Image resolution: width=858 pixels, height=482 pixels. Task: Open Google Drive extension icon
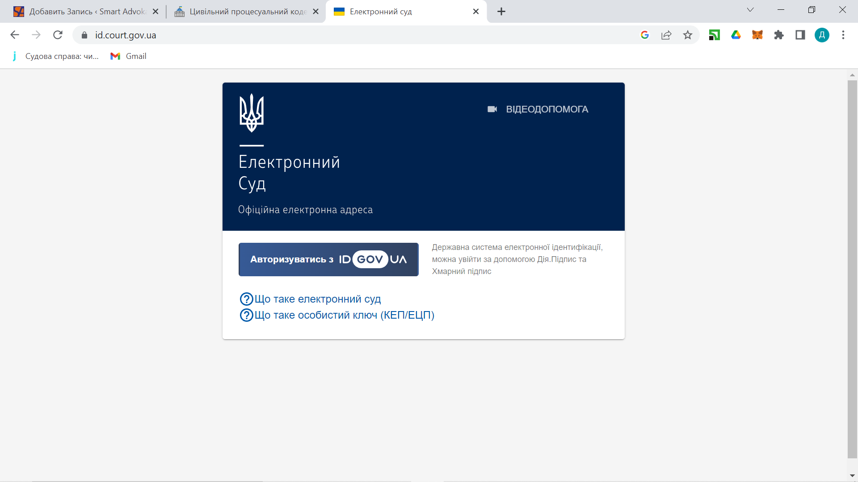[736, 35]
